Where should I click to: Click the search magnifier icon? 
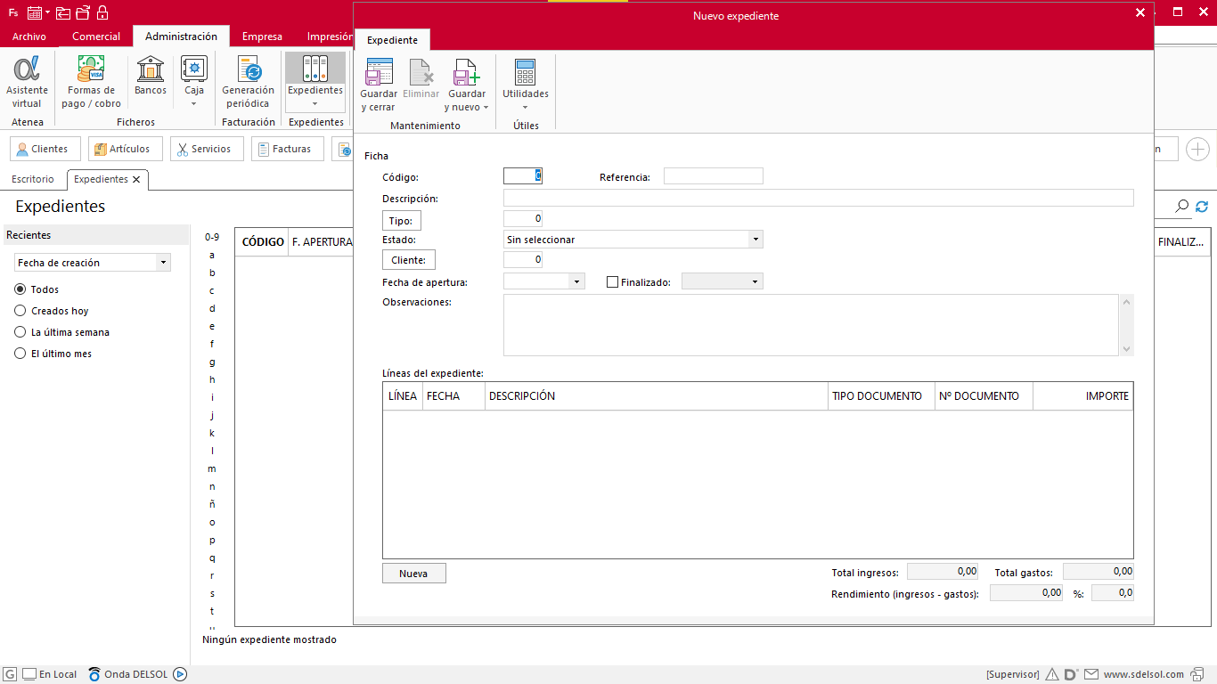tap(1181, 207)
